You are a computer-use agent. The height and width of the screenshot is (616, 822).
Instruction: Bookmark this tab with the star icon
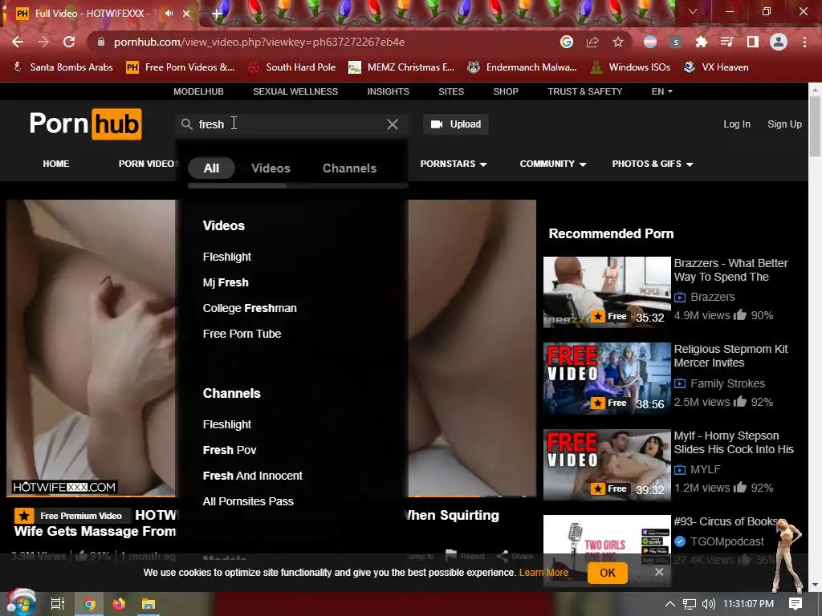tap(618, 42)
